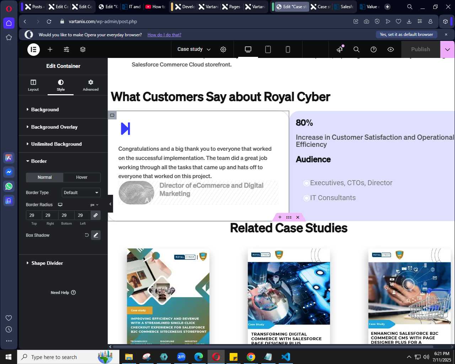This screenshot has height=364, width=455.
Task: Reset Box Shadow to default
Action: [x=87, y=235]
